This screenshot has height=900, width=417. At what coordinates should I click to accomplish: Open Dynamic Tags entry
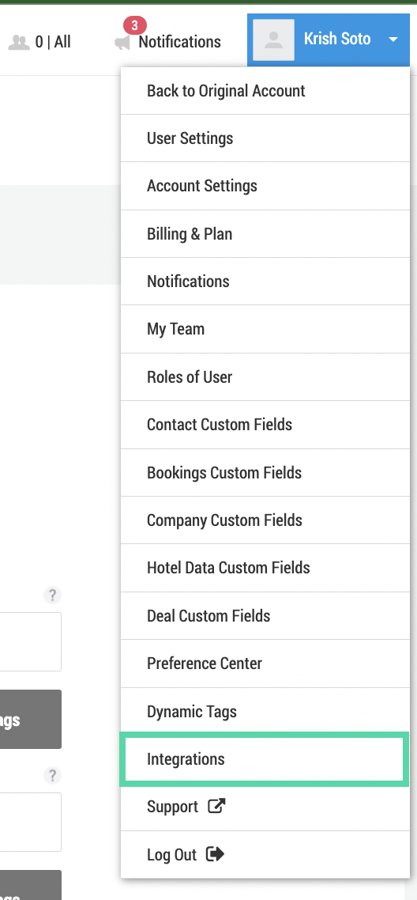(265, 711)
